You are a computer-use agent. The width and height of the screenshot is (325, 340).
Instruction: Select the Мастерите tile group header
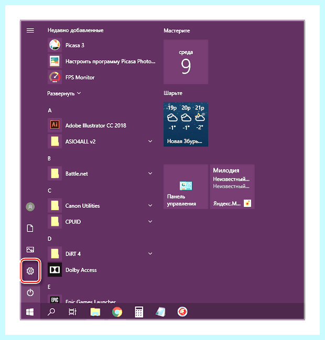coord(177,31)
